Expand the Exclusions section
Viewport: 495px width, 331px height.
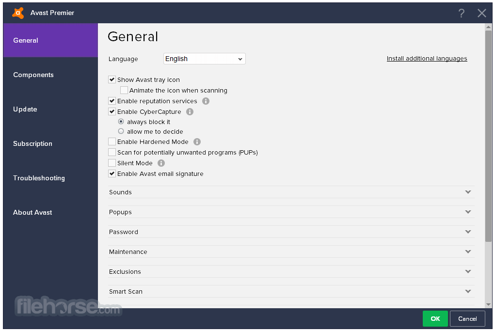[x=291, y=272]
